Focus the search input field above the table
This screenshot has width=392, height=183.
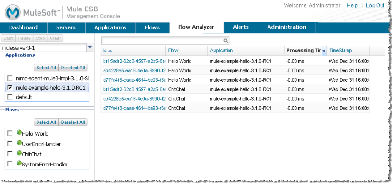coord(162,41)
